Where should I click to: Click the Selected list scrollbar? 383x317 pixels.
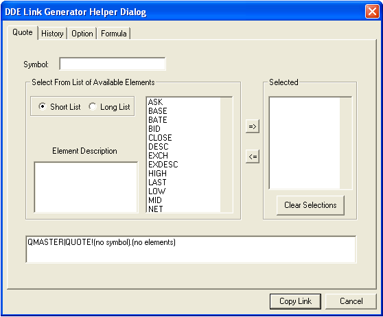[x=346, y=143]
